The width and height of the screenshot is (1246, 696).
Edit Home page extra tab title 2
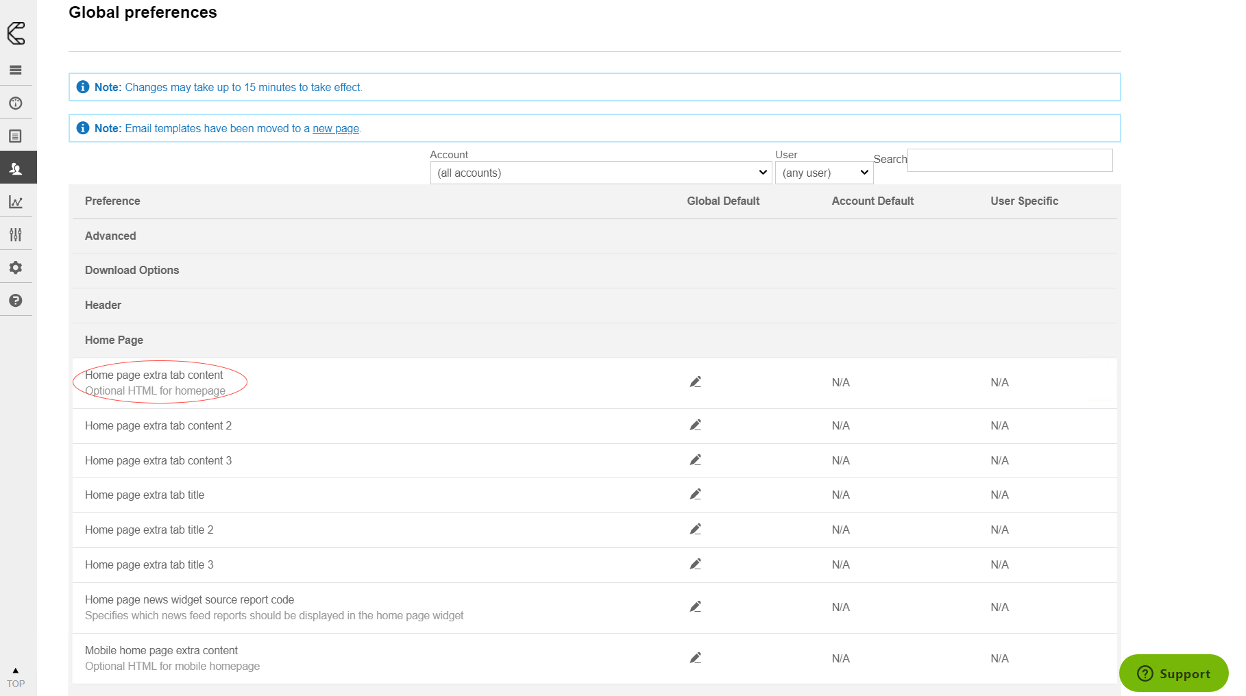pos(695,530)
